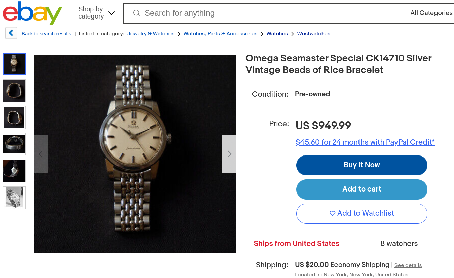Click Back to search results link
The image size is (454, 278).
pos(46,34)
